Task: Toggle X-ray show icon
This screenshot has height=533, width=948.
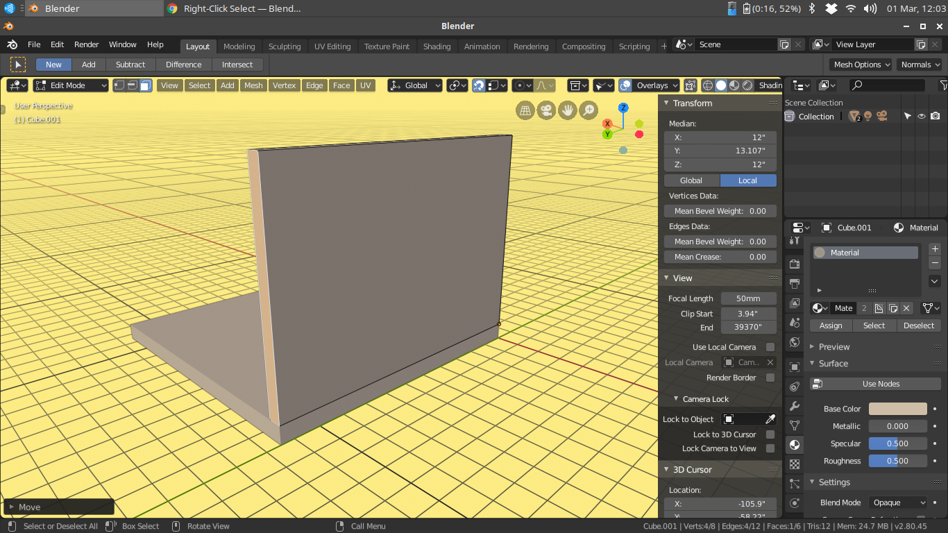Action: click(x=691, y=85)
